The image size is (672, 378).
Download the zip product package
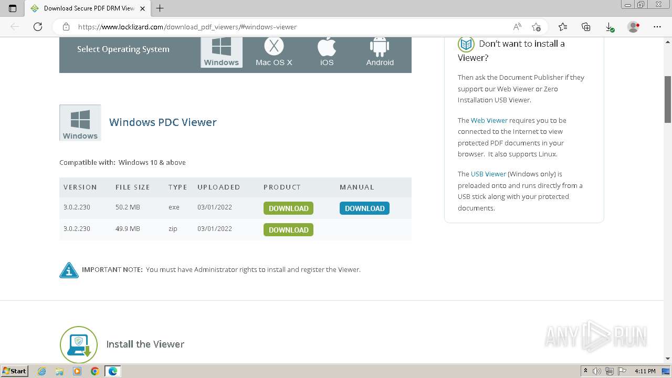(x=288, y=230)
